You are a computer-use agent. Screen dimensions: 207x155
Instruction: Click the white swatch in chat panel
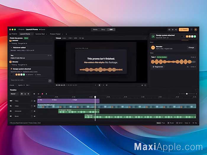pos(21,75)
